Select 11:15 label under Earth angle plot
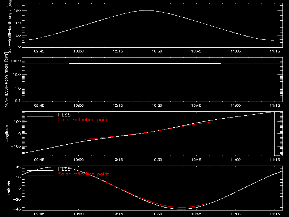Screen dimensions: 289x217 click(x=275, y=51)
